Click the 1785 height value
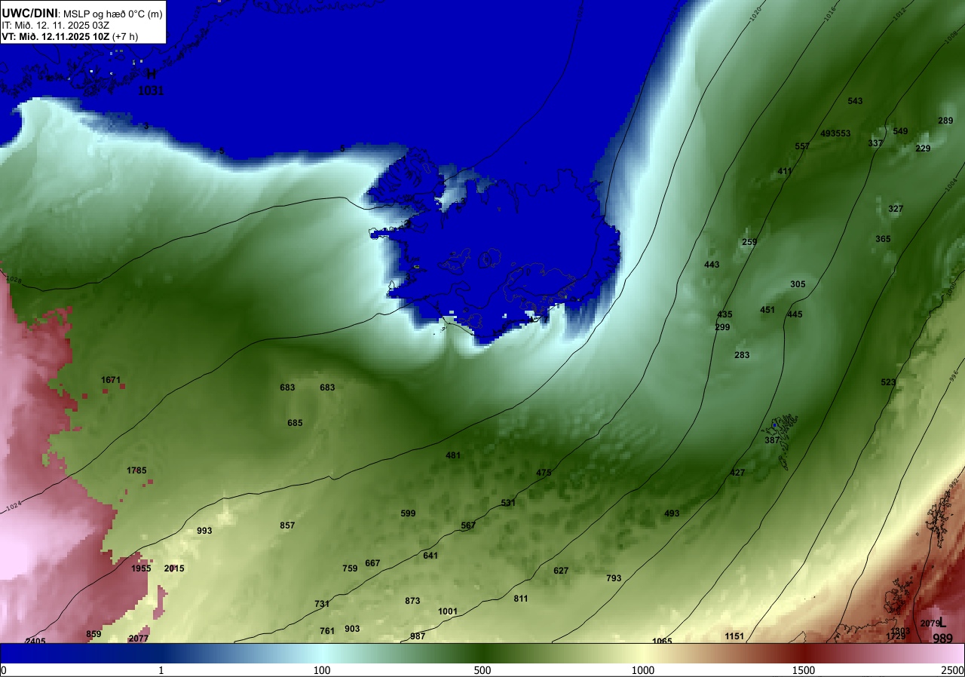The image size is (965, 677). 136,470
